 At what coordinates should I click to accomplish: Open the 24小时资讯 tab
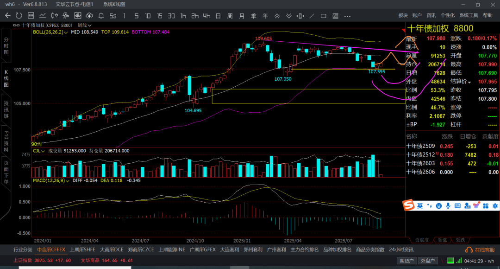pos(401,250)
